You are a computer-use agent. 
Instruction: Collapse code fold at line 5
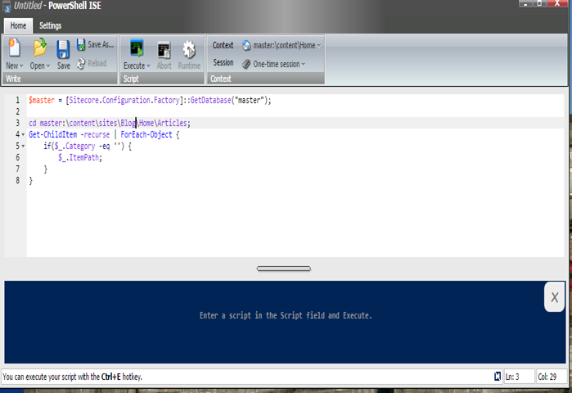pos(24,146)
